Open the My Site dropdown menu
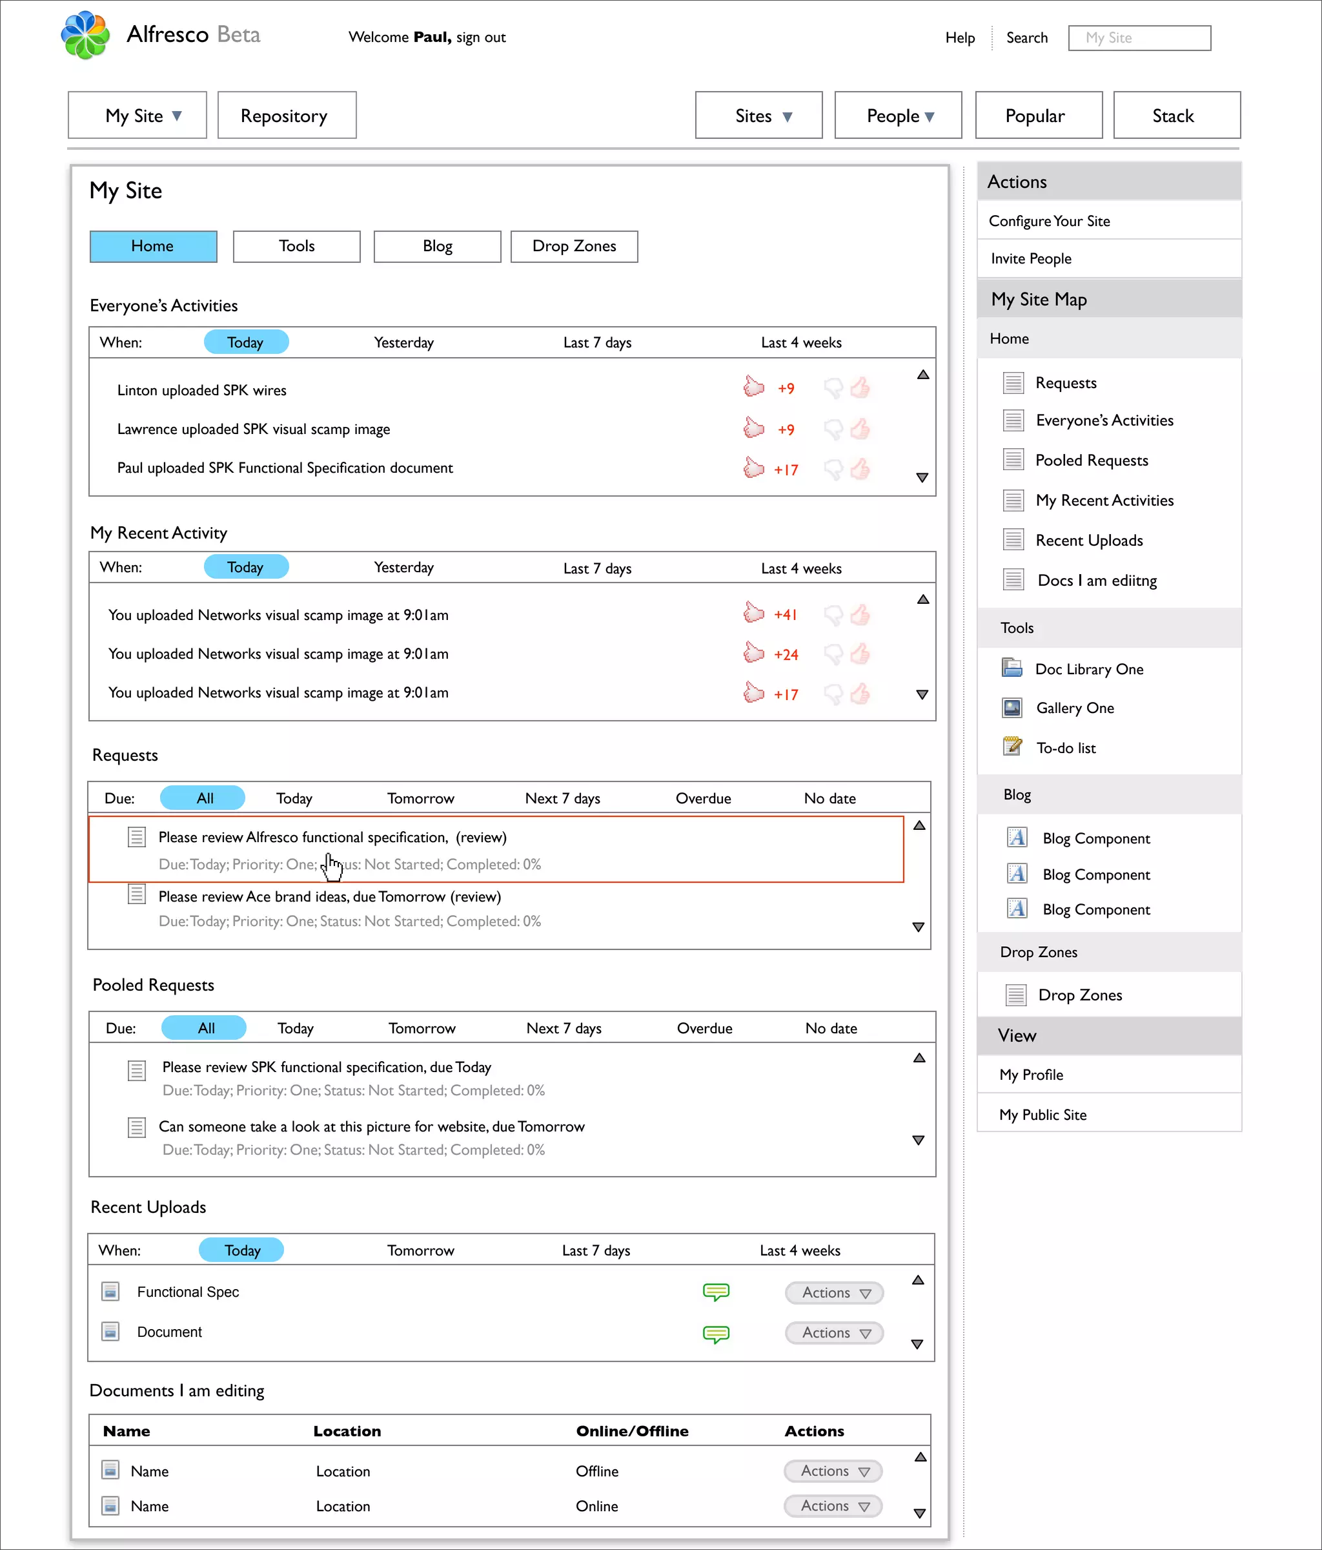 click(137, 115)
